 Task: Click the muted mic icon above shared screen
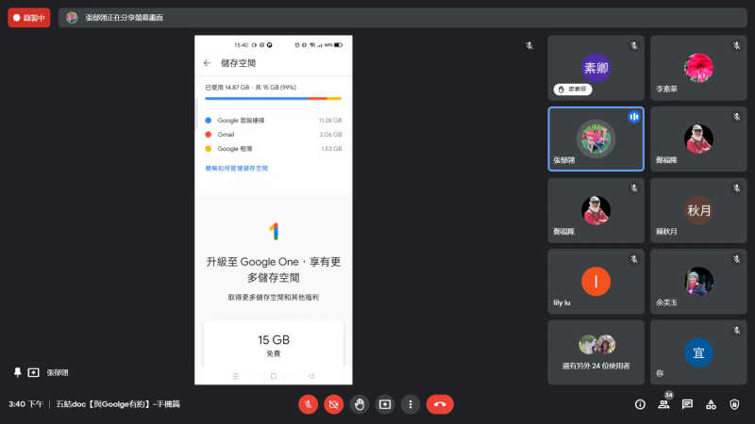tap(529, 45)
